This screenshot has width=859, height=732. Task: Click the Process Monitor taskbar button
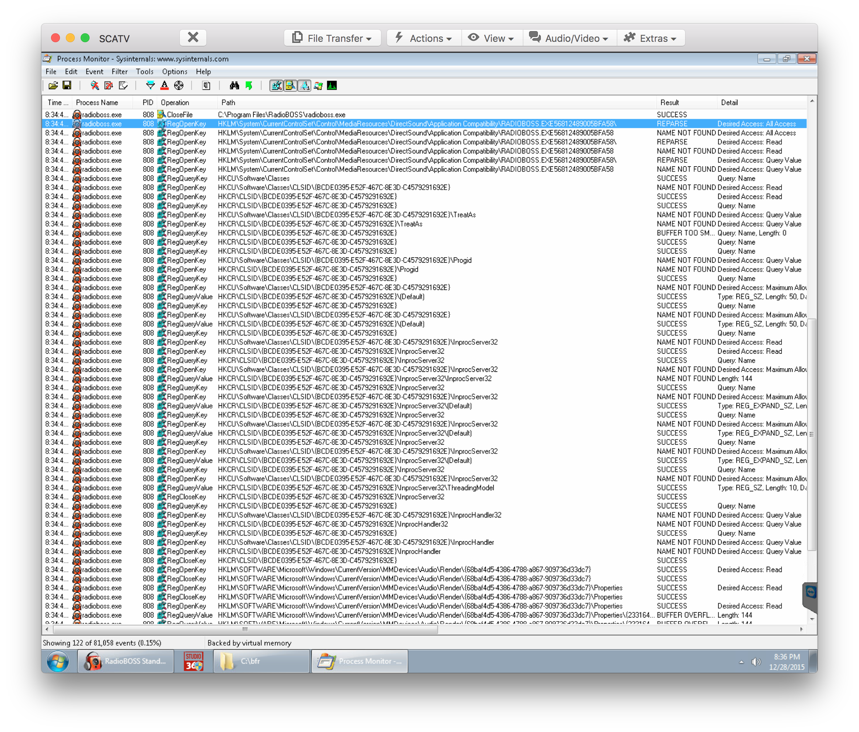pyautogui.click(x=360, y=661)
